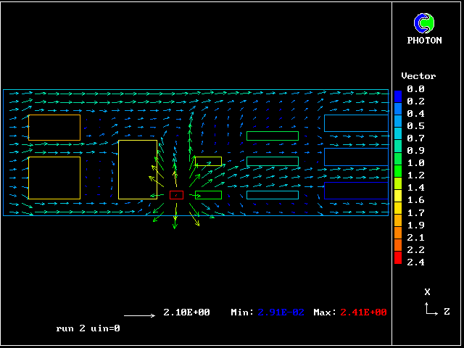Viewport: 464px width, 348px height.
Task: Select the small green rectangle beside red source
Action: (x=208, y=195)
